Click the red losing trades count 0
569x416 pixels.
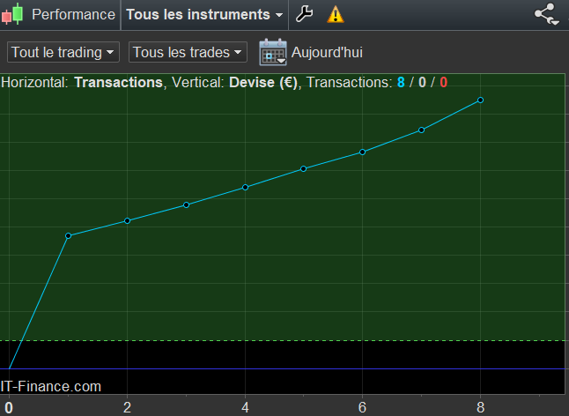coord(443,82)
